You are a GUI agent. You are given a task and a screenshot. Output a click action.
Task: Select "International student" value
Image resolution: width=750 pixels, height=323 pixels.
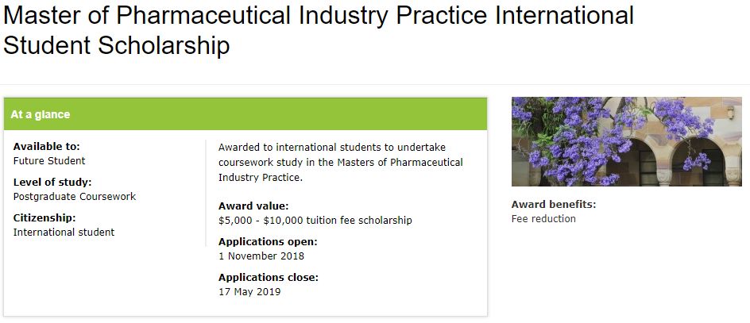64,233
